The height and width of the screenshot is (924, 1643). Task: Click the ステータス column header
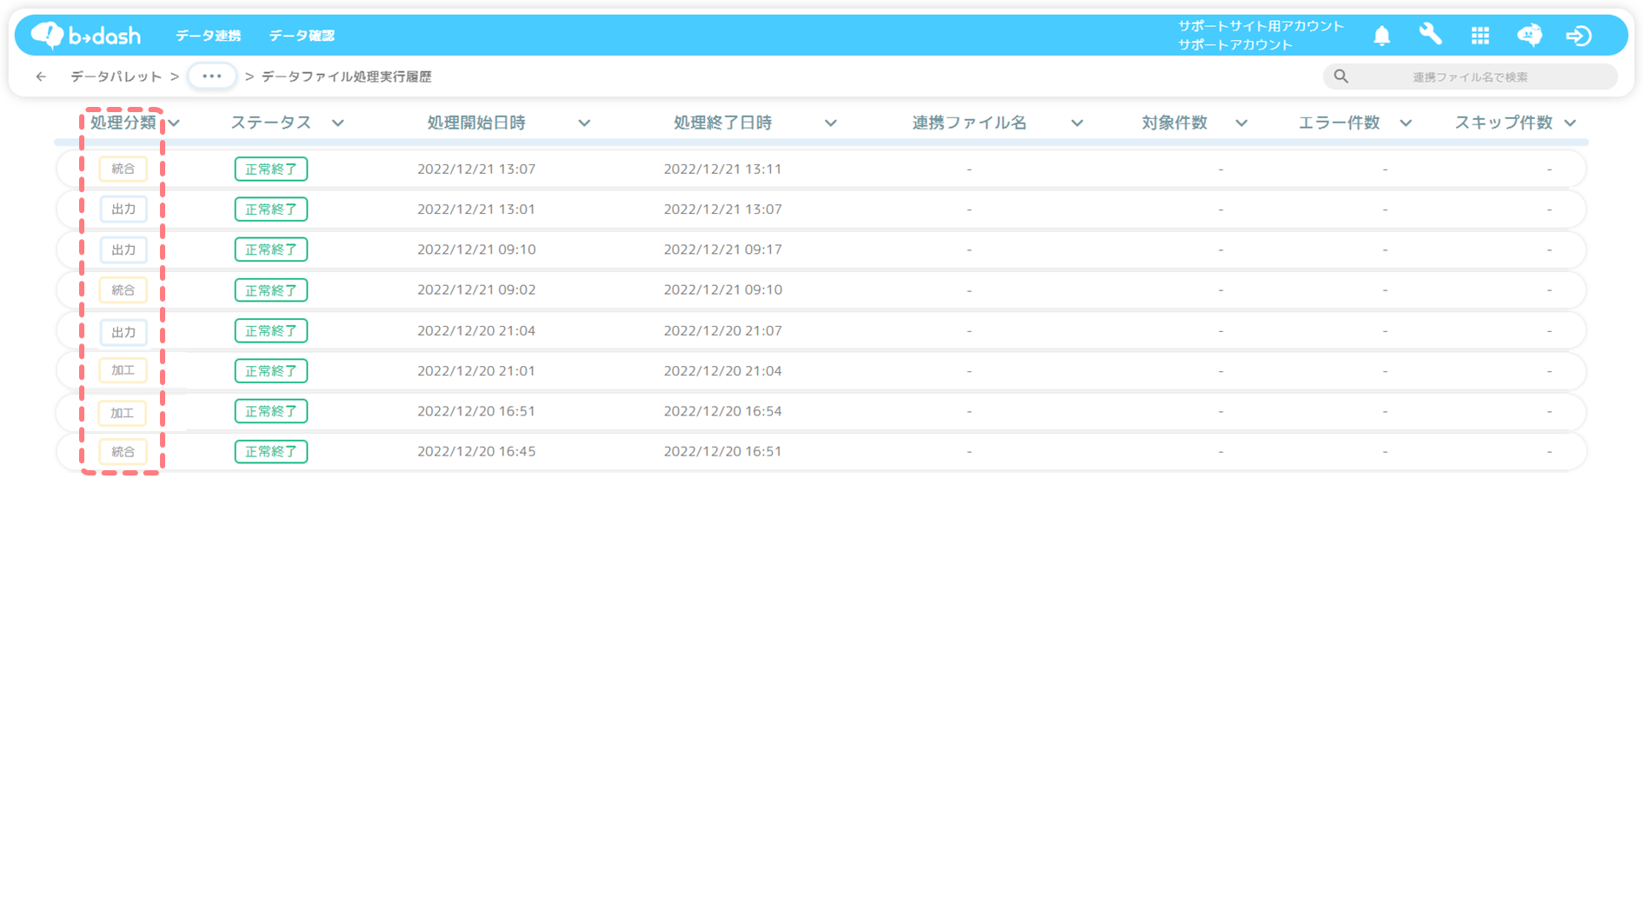pos(270,123)
